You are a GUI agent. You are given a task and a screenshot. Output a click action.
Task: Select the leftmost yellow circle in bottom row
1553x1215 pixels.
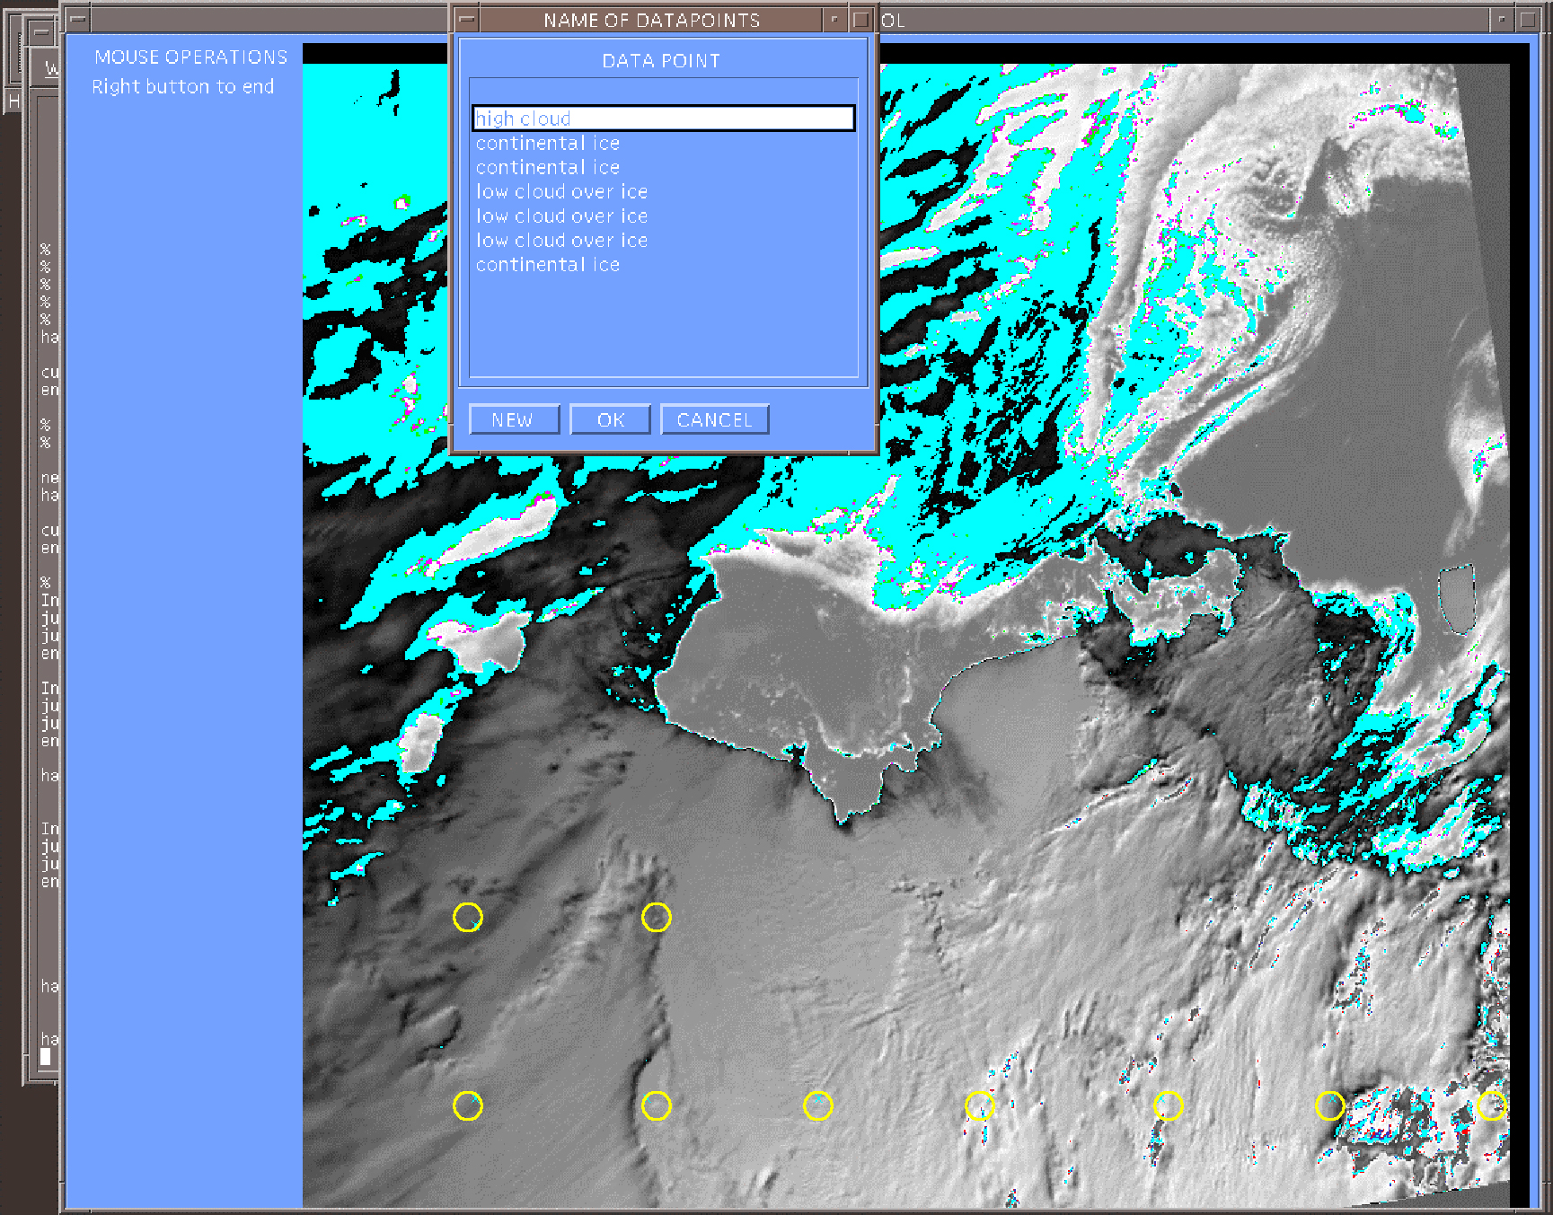(467, 1105)
